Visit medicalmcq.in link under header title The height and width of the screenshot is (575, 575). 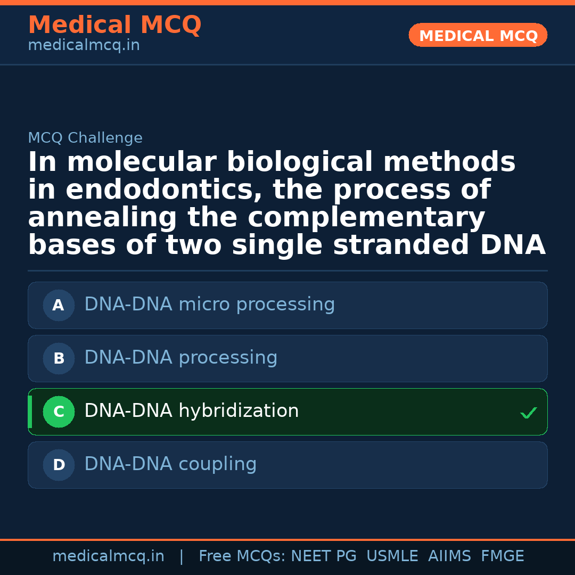84,46
